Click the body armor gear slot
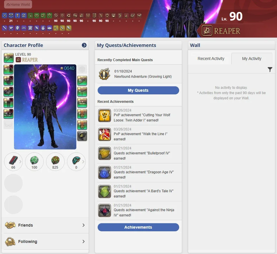The height and width of the screenshot is (254, 277). tap(8, 81)
